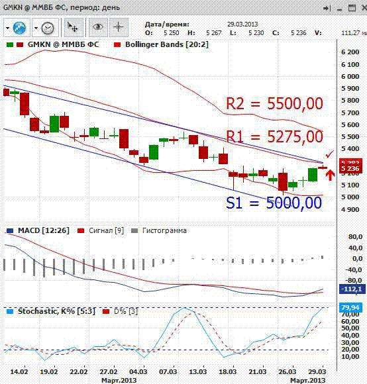Click the MACD [12:26] legend label
Image resolution: width=367 pixels, height=384 pixels.
coord(44,230)
